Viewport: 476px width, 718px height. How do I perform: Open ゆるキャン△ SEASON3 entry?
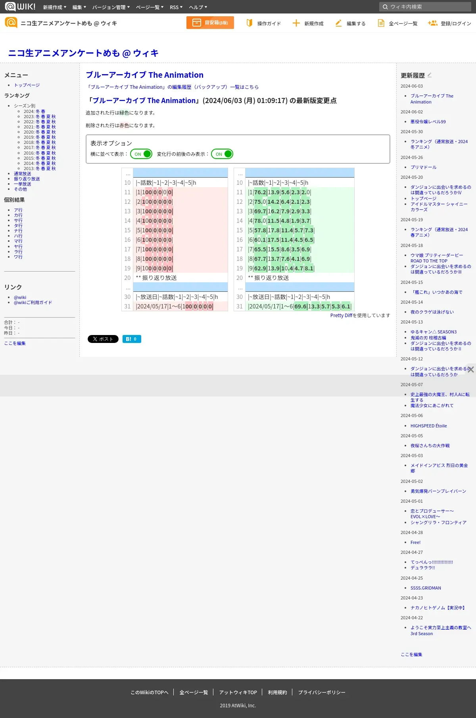pyautogui.click(x=434, y=332)
